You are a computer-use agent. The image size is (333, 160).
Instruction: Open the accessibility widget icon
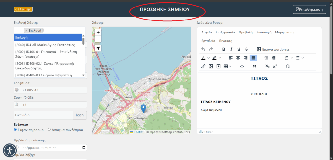click(x=10, y=150)
